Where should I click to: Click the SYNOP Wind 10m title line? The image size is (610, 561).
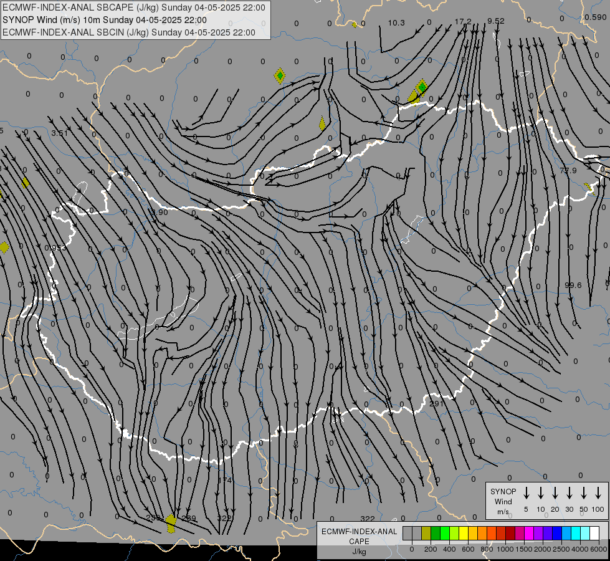tap(104, 20)
